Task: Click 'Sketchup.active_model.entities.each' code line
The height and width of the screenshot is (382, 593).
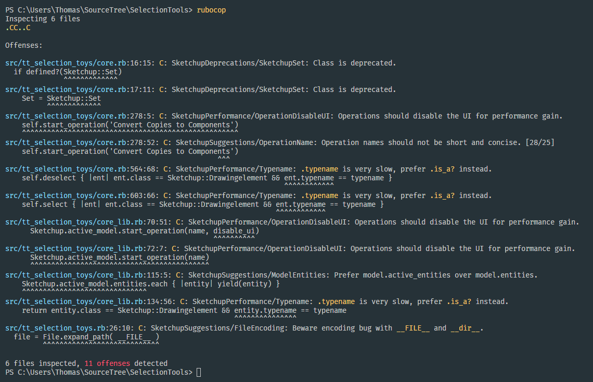Action: [x=151, y=283]
